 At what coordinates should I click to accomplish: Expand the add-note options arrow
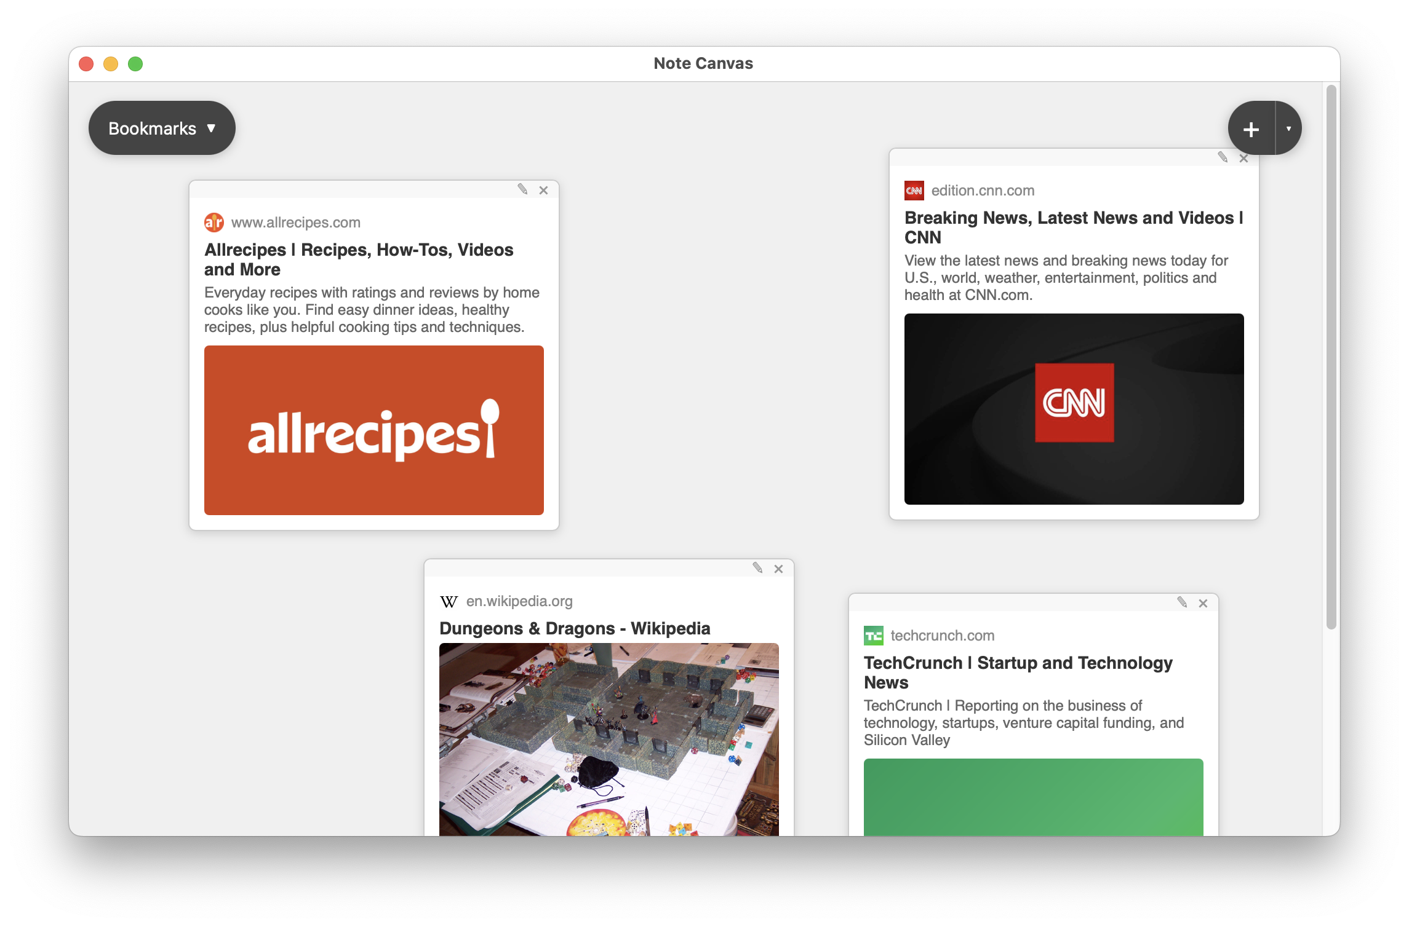(1288, 128)
